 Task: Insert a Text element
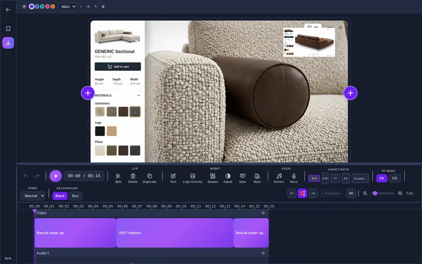point(173,178)
